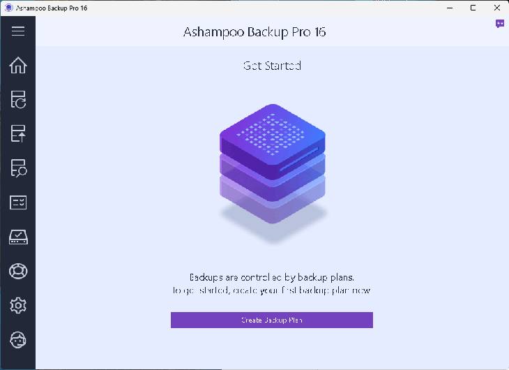Click the Get Started heading

(x=272, y=66)
